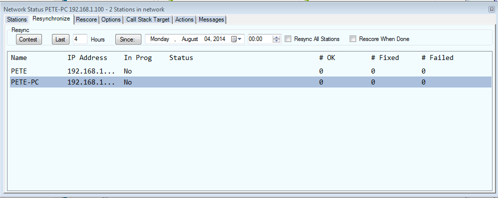
Task: Click the Since: button
Action: [x=128, y=39]
